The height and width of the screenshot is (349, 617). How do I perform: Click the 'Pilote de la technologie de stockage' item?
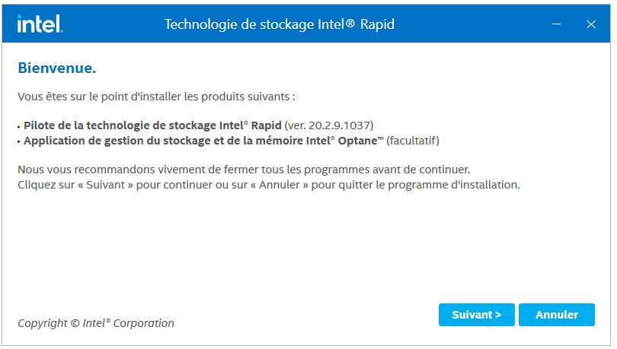[152, 125]
